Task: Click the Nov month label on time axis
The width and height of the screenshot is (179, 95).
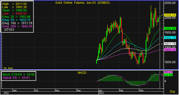Action: 57,91
